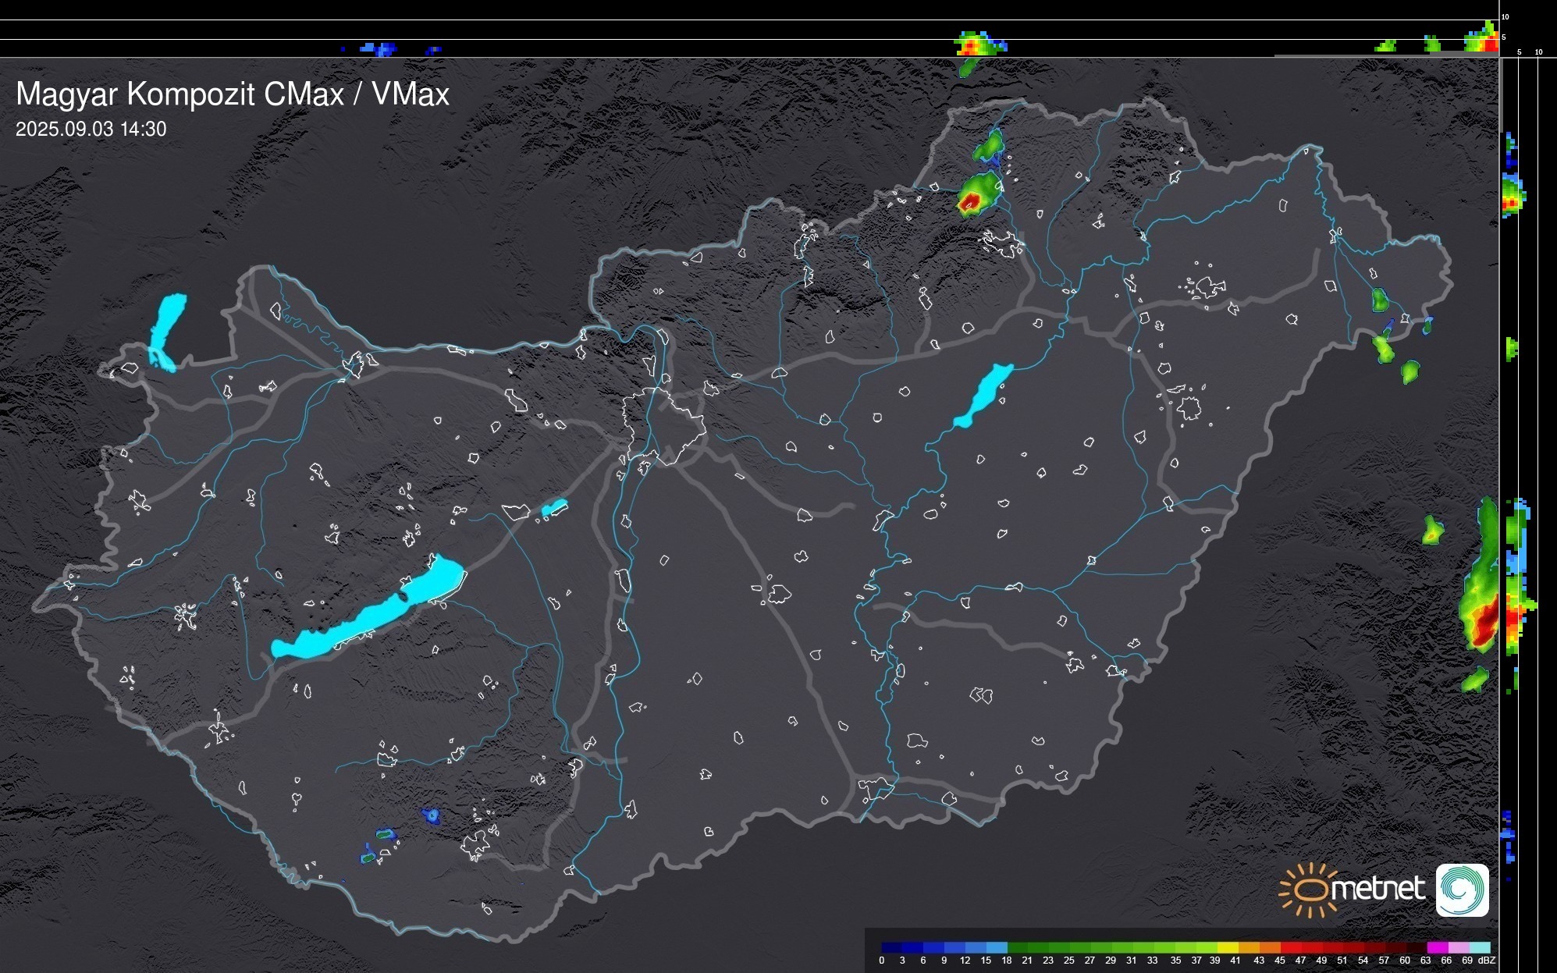This screenshot has width=1557, height=973.
Task: Click the 2025.09.03 14:30 timestamp
Action: 91,130
